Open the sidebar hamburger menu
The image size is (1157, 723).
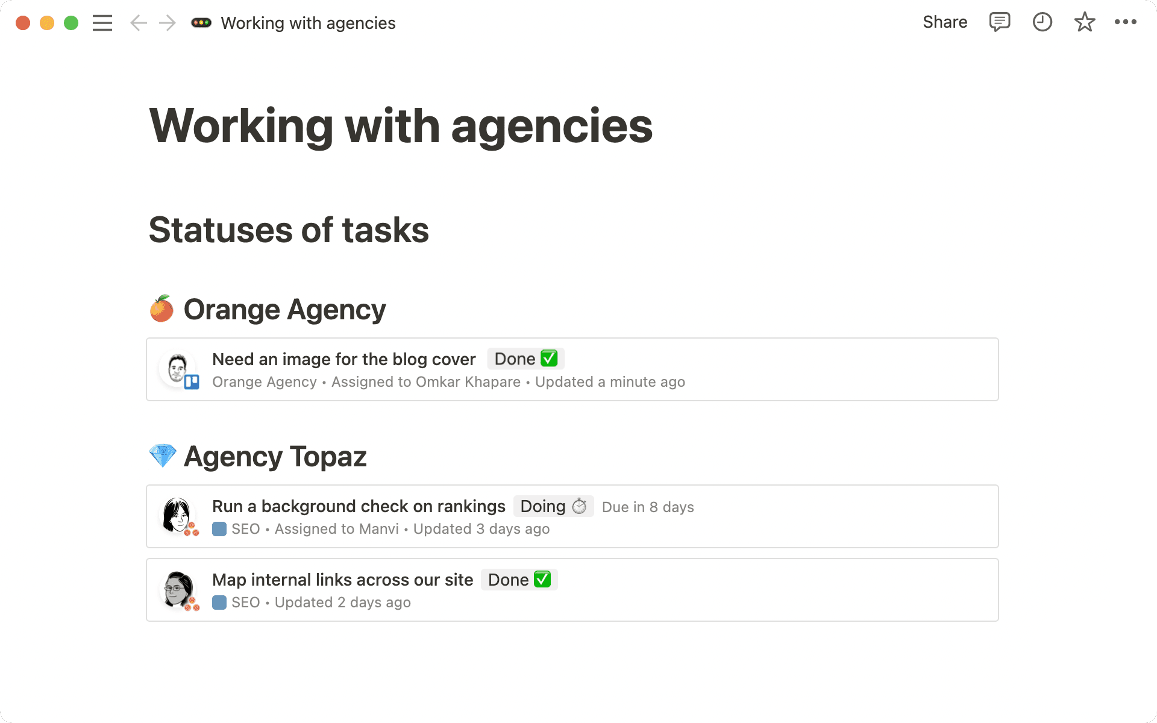click(x=102, y=23)
